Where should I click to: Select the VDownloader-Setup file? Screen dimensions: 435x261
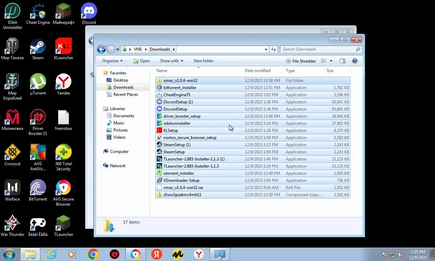click(x=253, y=180)
